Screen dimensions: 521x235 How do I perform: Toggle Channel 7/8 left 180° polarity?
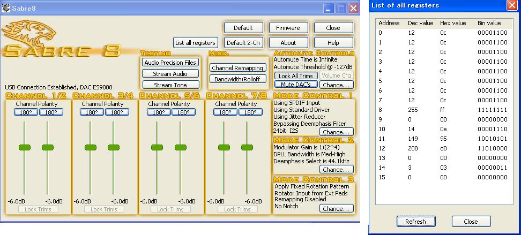[225, 112]
